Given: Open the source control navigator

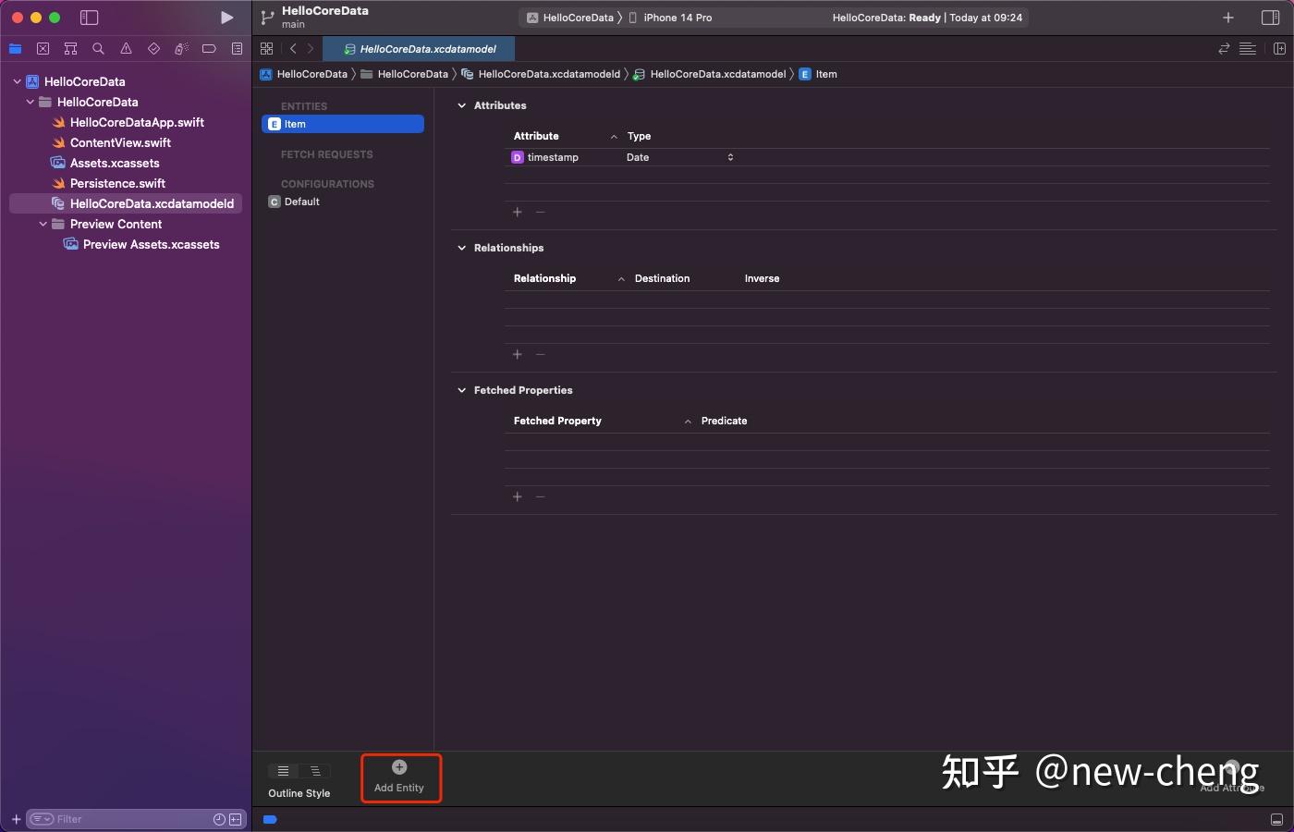Looking at the screenshot, I should 43,48.
